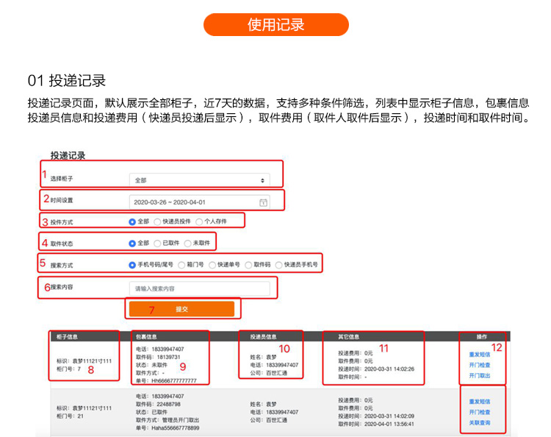The image size is (551, 437).
Task: Open the calendar icon in time setting
Action: coord(263,202)
